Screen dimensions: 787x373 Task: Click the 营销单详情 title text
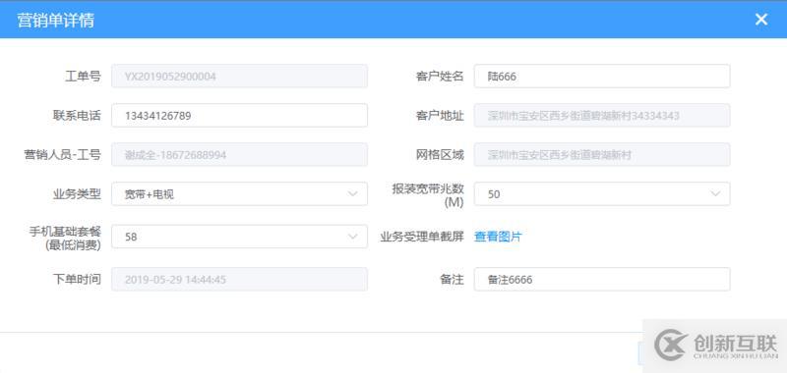[55, 21]
